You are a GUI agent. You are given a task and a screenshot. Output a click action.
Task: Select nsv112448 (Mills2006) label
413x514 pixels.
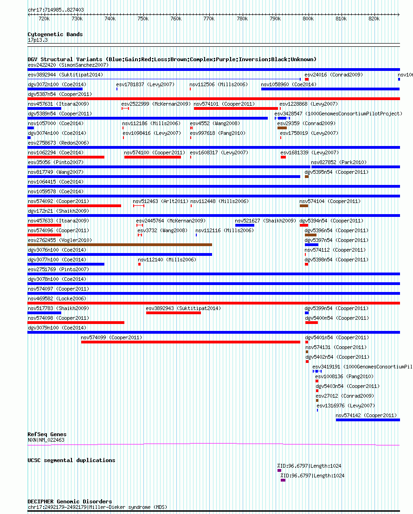coord(219,201)
